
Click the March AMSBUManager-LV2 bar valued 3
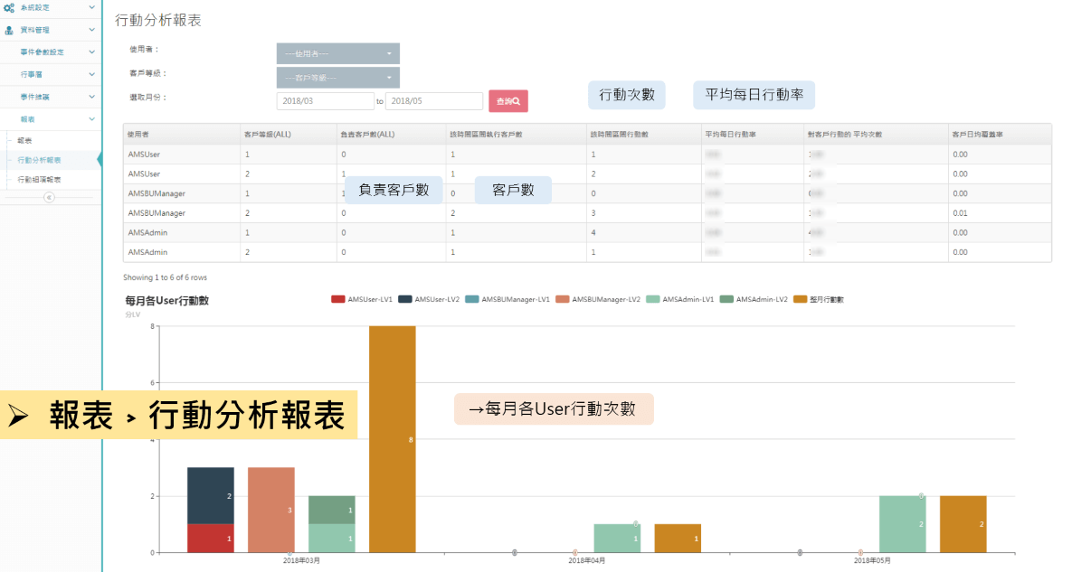pos(271,510)
